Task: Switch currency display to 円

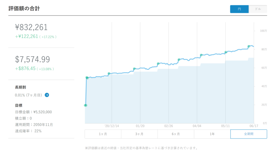Action: coord(239,9)
